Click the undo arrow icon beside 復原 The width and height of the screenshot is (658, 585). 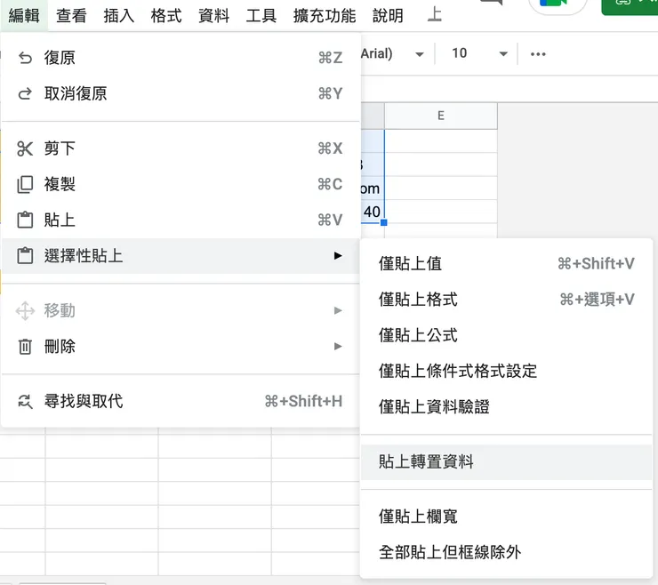pos(25,58)
